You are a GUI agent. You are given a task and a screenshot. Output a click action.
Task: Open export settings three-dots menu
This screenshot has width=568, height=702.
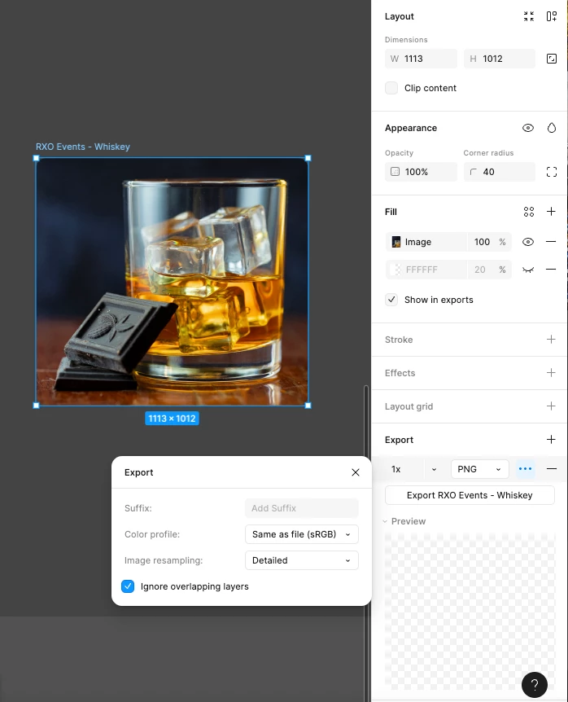[x=525, y=469]
